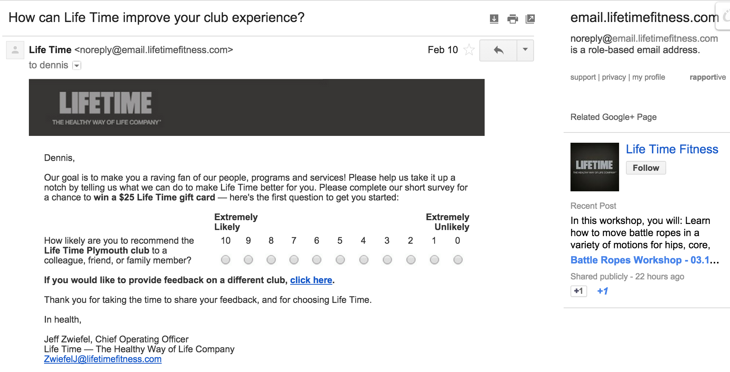Image resolution: width=730 pixels, height=372 pixels.
Task: Click the reply arrow button
Action: [x=498, y=50]
